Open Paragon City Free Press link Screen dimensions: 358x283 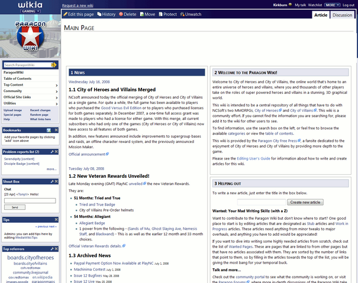click(x=279, y=141)
